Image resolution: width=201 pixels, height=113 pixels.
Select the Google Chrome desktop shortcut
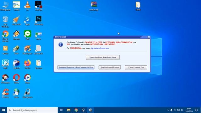[5, 36]
